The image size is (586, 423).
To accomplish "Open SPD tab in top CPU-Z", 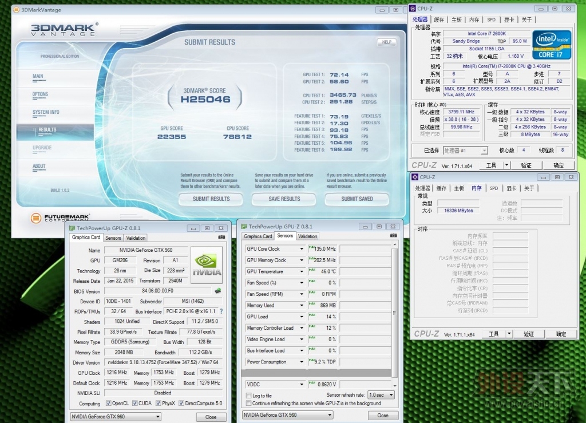I will coord(492,20).
